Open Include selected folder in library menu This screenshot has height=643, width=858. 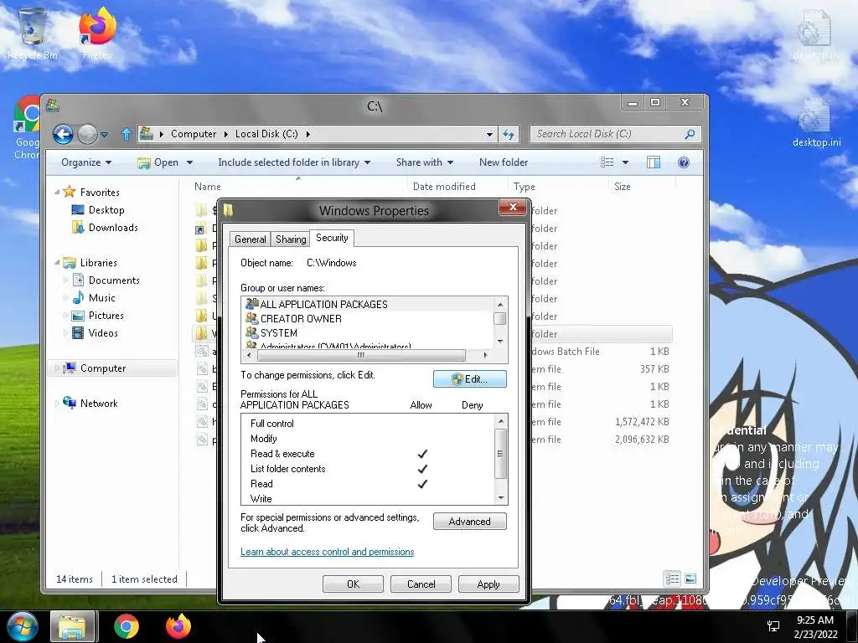294,162
